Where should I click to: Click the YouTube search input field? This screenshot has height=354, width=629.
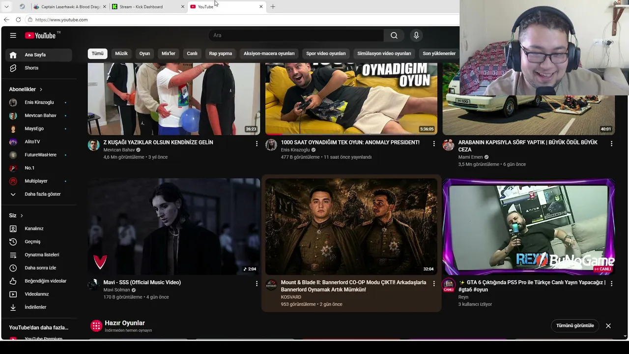(297, 35)
